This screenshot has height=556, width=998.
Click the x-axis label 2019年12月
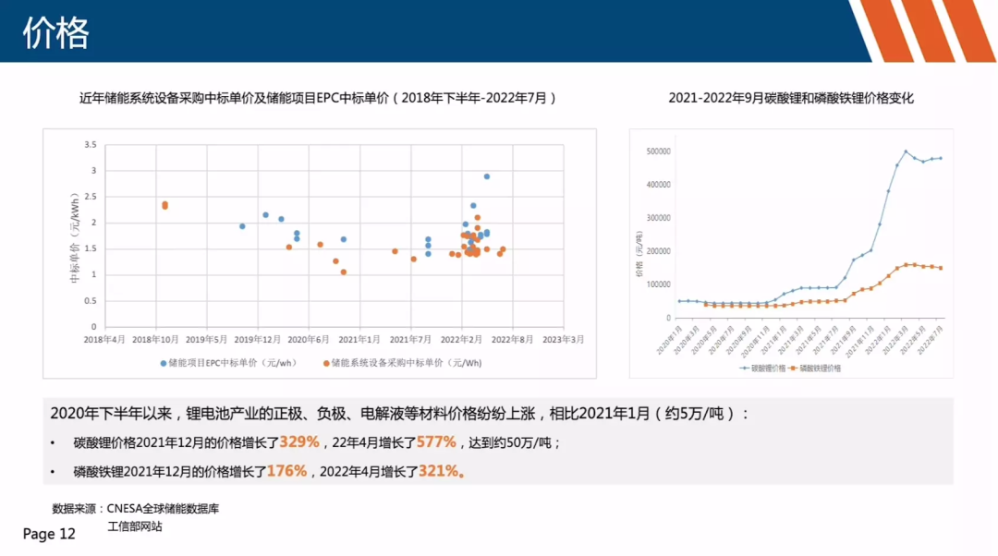[x=258, y=340]
